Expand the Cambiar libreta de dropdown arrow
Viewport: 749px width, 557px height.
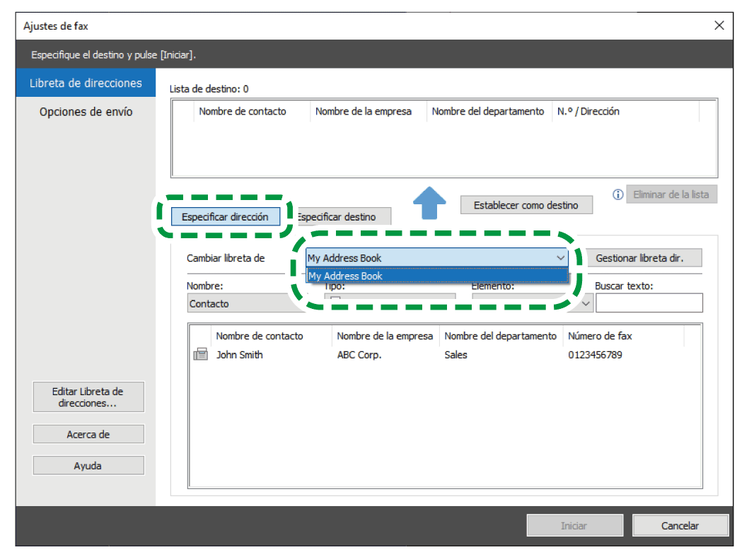(x=561, y=259)
